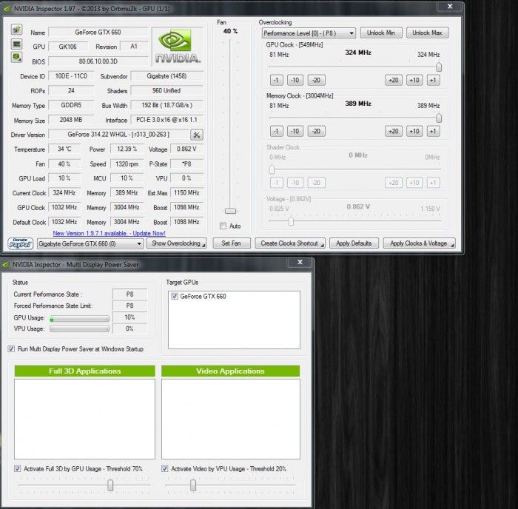Increase Memory Clock by 1 MHz
The width and height of the screenshot is (518, 509).
(433, 131)
